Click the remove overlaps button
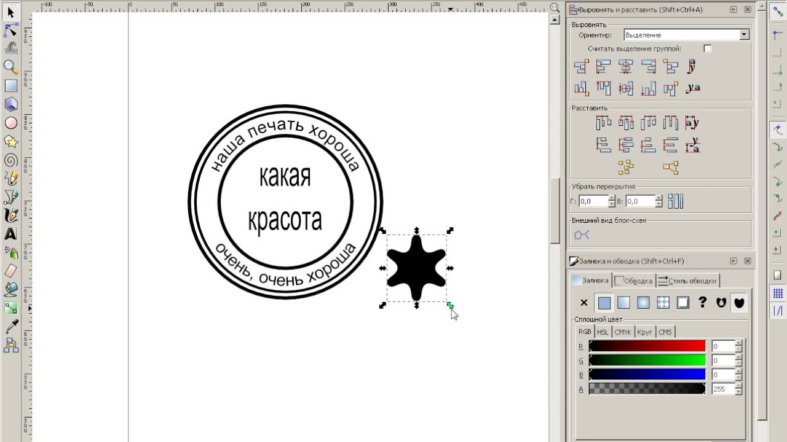787x442 pixels. coord(676,201)
